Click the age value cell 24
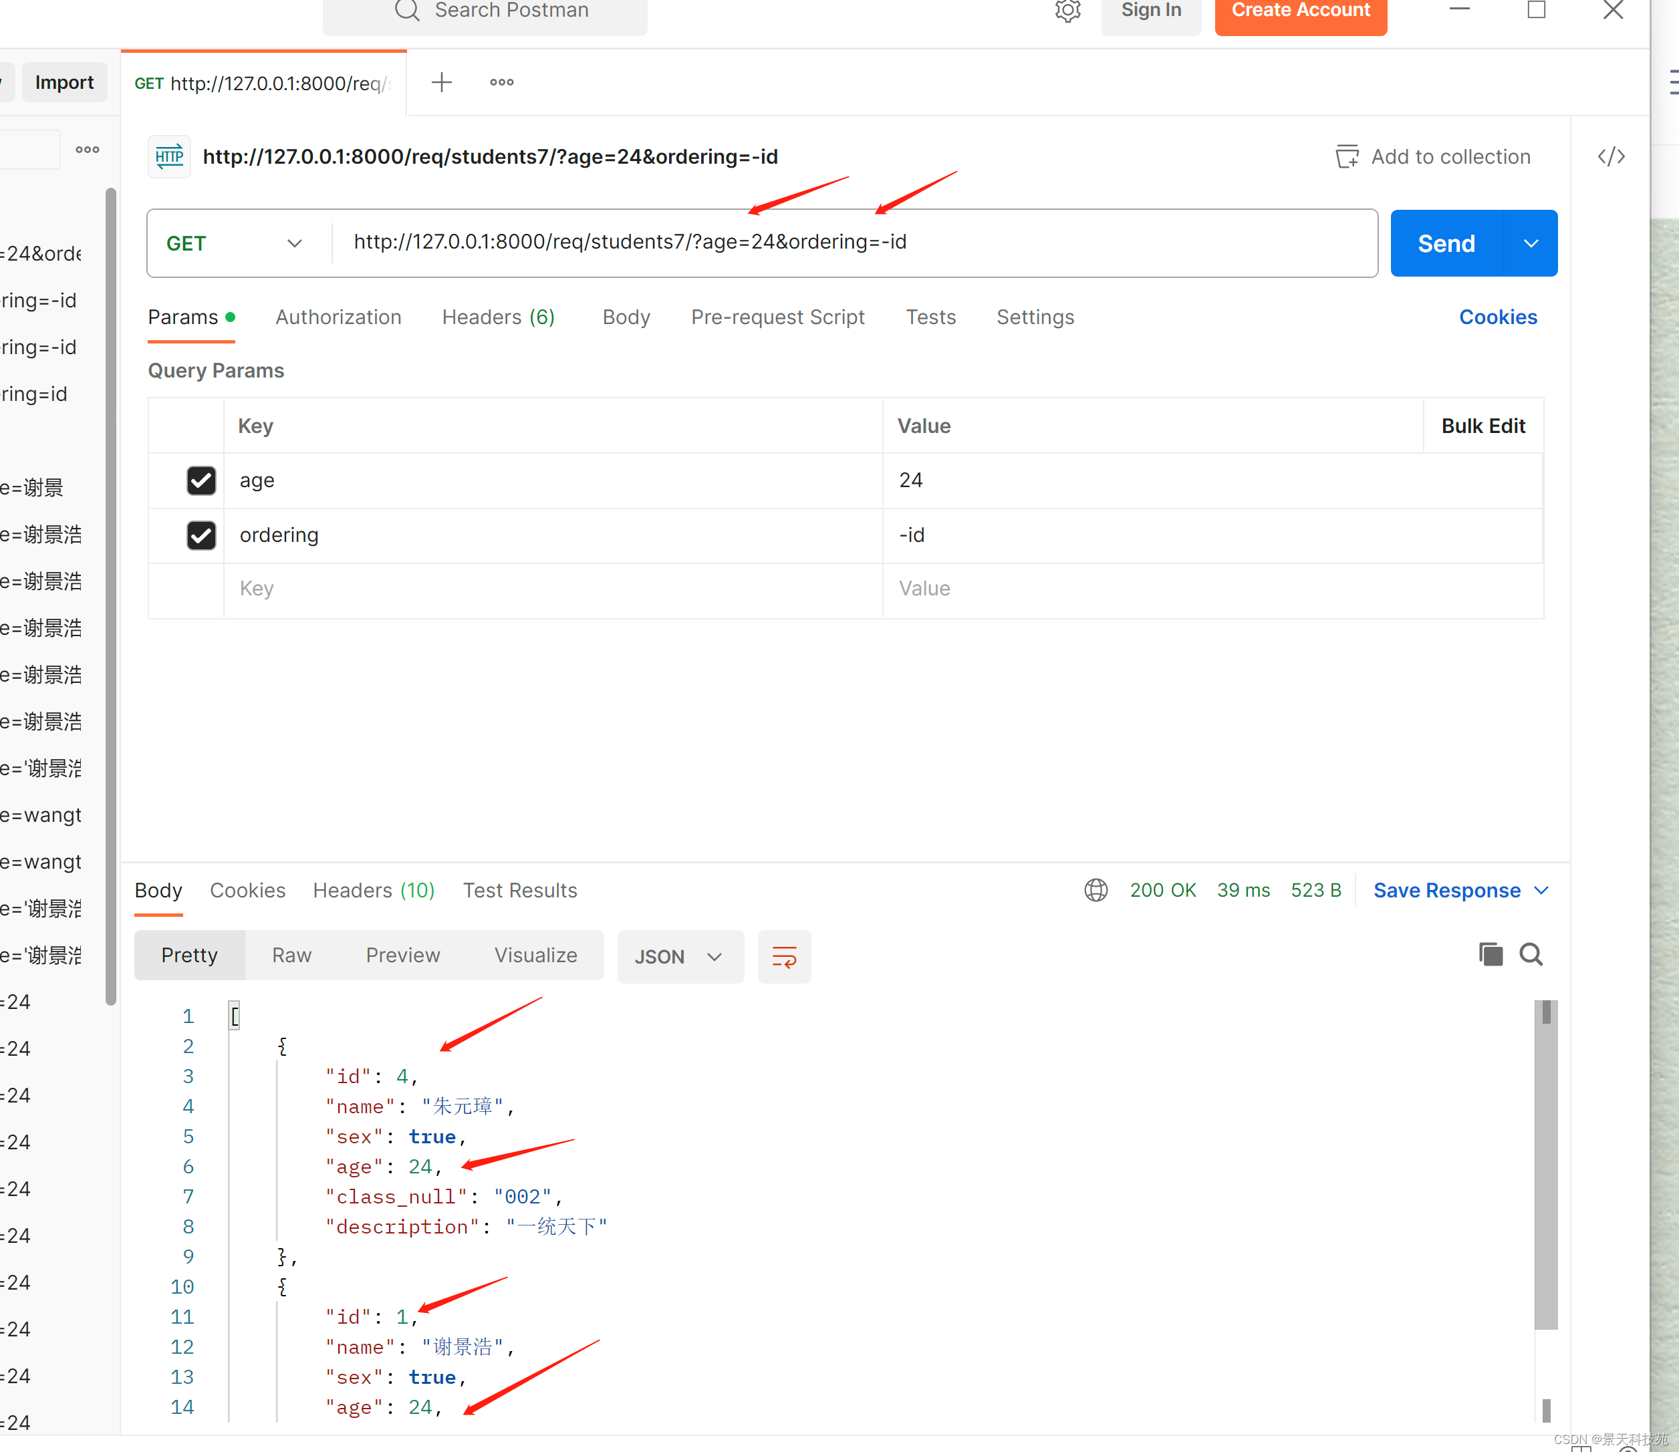1679x1452 pixels. pyautogui.click(x=1212, y=480)
